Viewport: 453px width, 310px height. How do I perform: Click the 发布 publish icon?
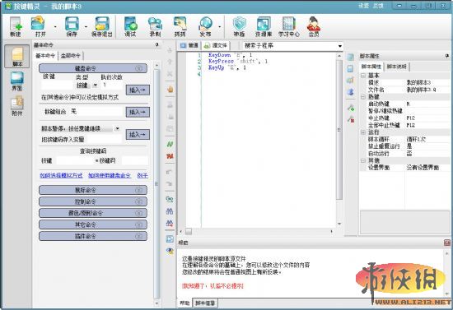coord(205,26)
